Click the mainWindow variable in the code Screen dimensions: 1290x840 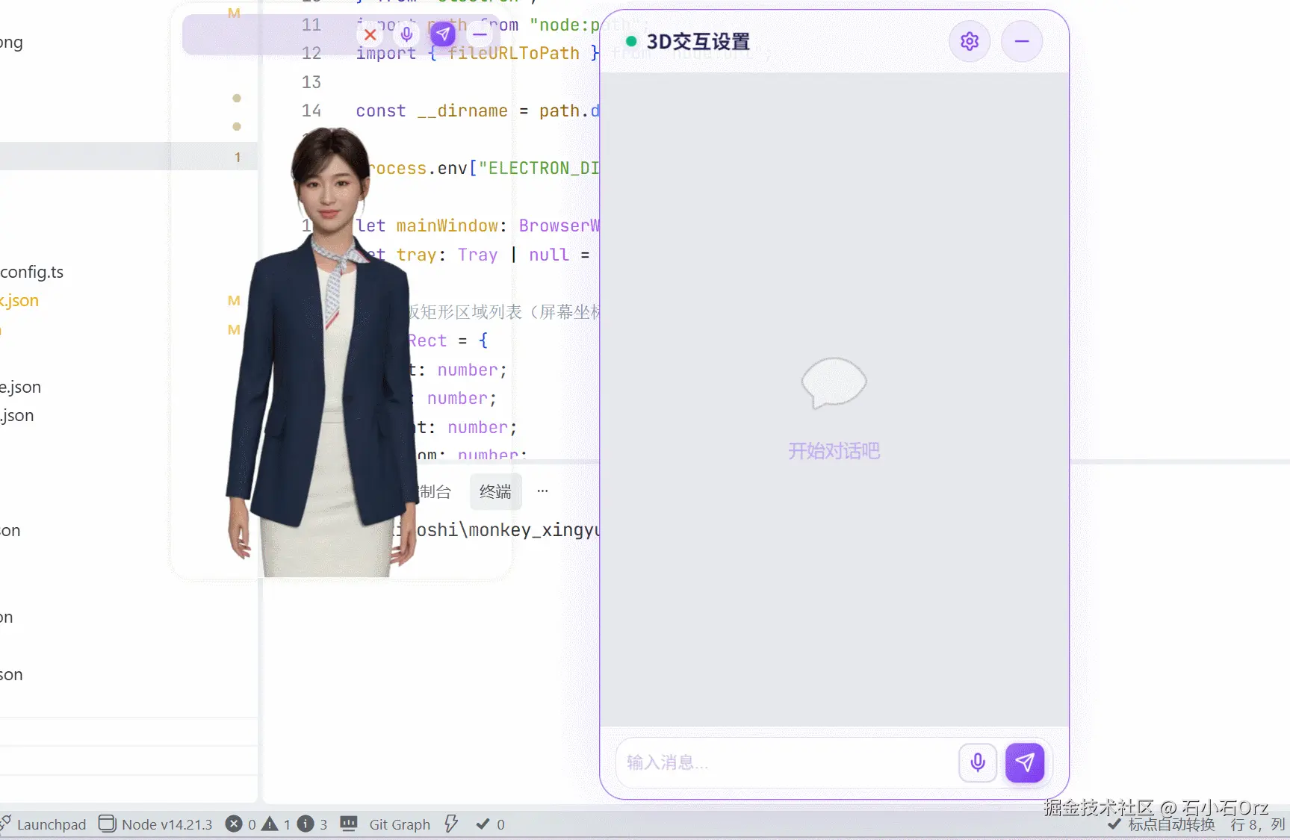[x=447, y=225]
